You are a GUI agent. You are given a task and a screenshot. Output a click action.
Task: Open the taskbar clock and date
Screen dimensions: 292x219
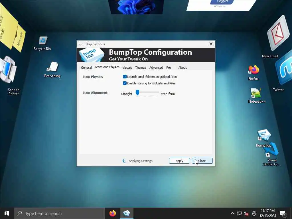pyautogui.click(x=268, y=213)
